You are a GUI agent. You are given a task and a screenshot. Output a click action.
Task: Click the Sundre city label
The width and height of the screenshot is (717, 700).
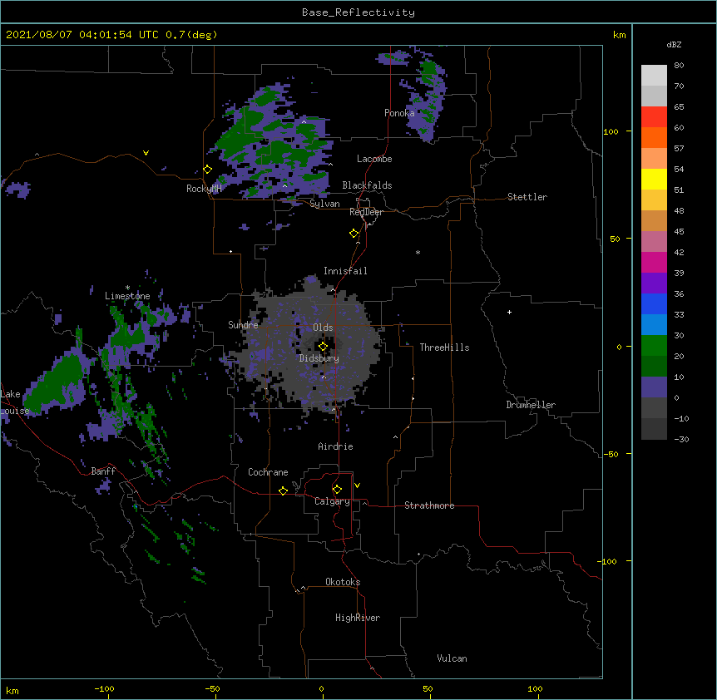tap(243, 325)
